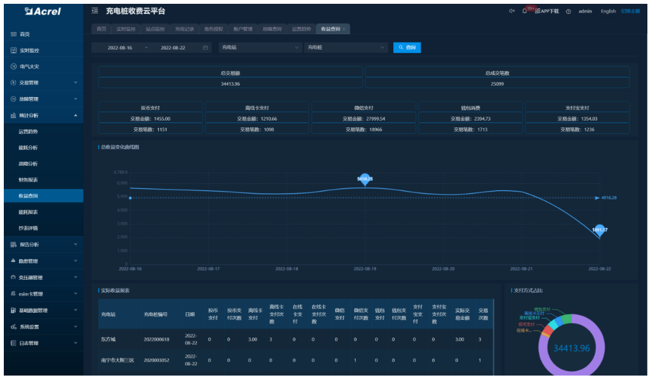Image resolution: width=662 pixels, height=380 pixels.
Task: Expand 交易管理 in the sidebar
Action: pyautogui.click(x=43, y=82)
